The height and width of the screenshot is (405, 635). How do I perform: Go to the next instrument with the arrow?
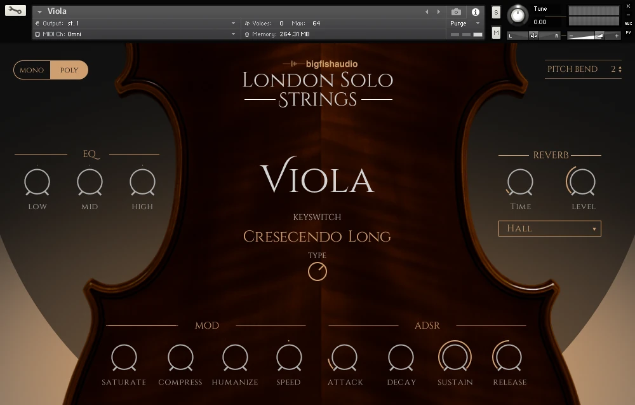pos(438,11)
